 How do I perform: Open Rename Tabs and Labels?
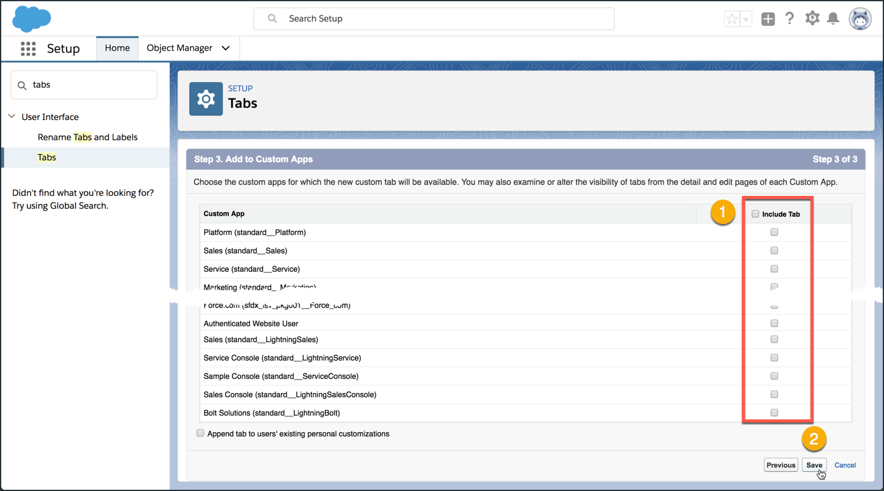(x=88, y=137)
